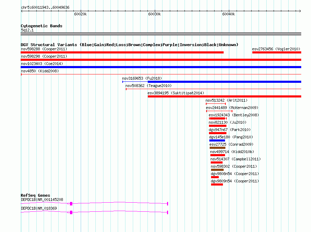This screenshot has width=311, height=232.
Task: Click the brown nsv598302 complex bar
Action: (217, 170)
